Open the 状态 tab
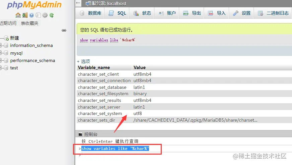292x165 pixels. pos(142,13)
